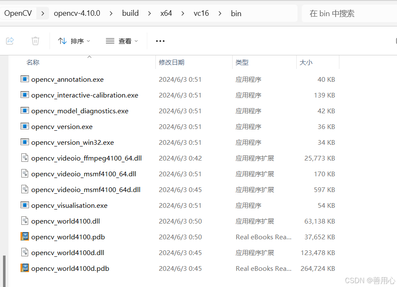The width and height of the screenshot is (397, 287).
Task: Click the 63,138 KB size cell
Action: point(320,221)
